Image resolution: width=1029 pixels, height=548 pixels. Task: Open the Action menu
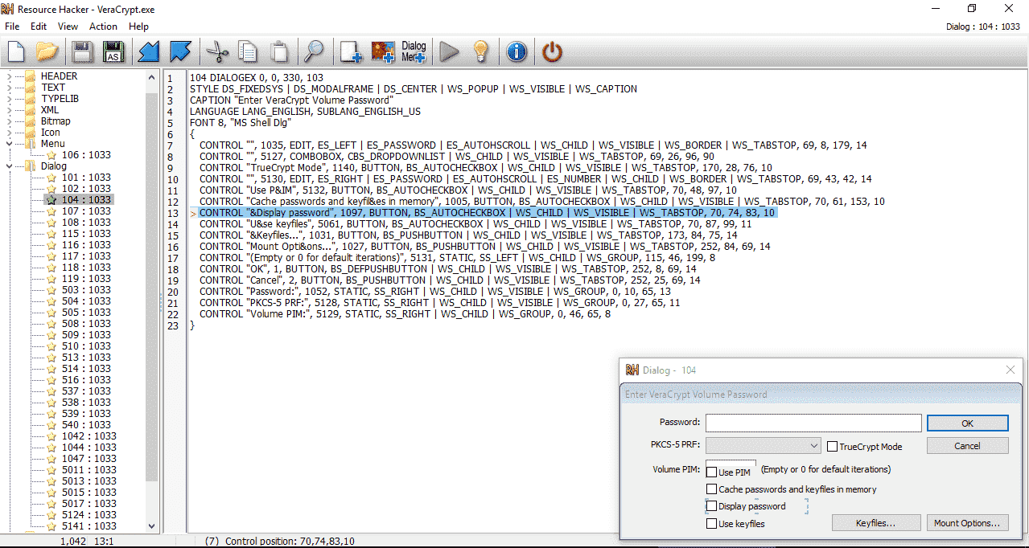coord(103,27)
